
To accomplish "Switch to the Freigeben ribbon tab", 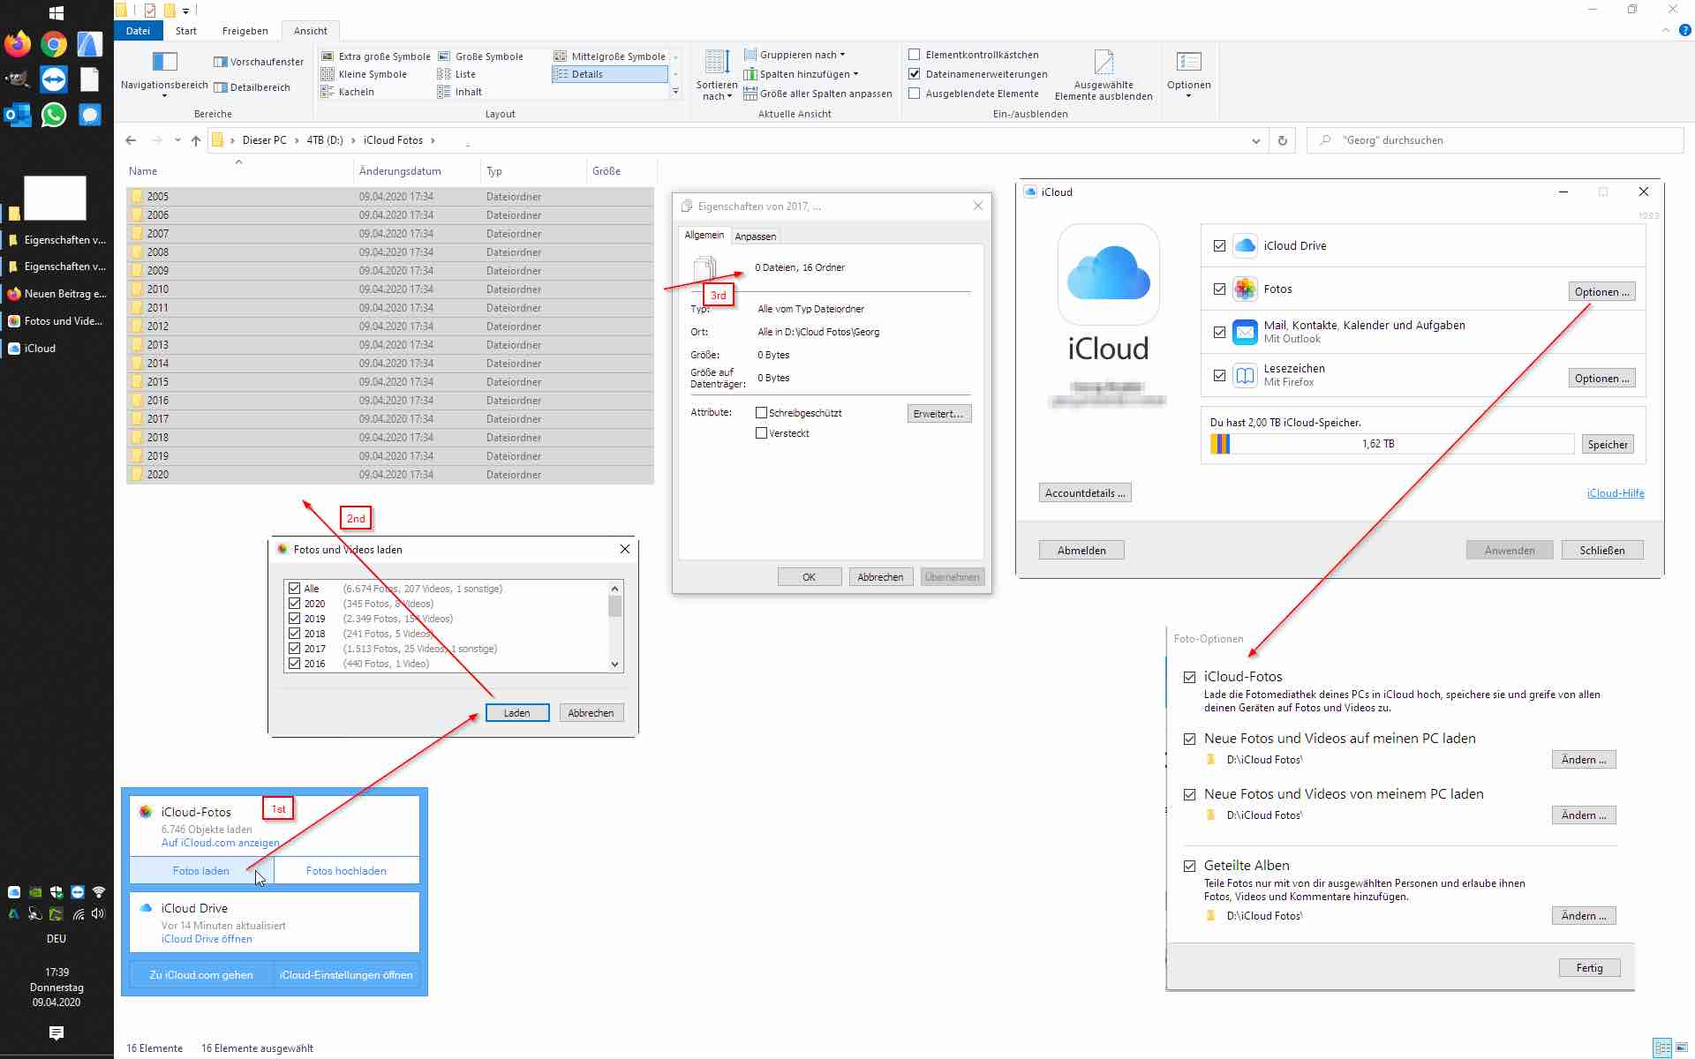I will 245,31.
